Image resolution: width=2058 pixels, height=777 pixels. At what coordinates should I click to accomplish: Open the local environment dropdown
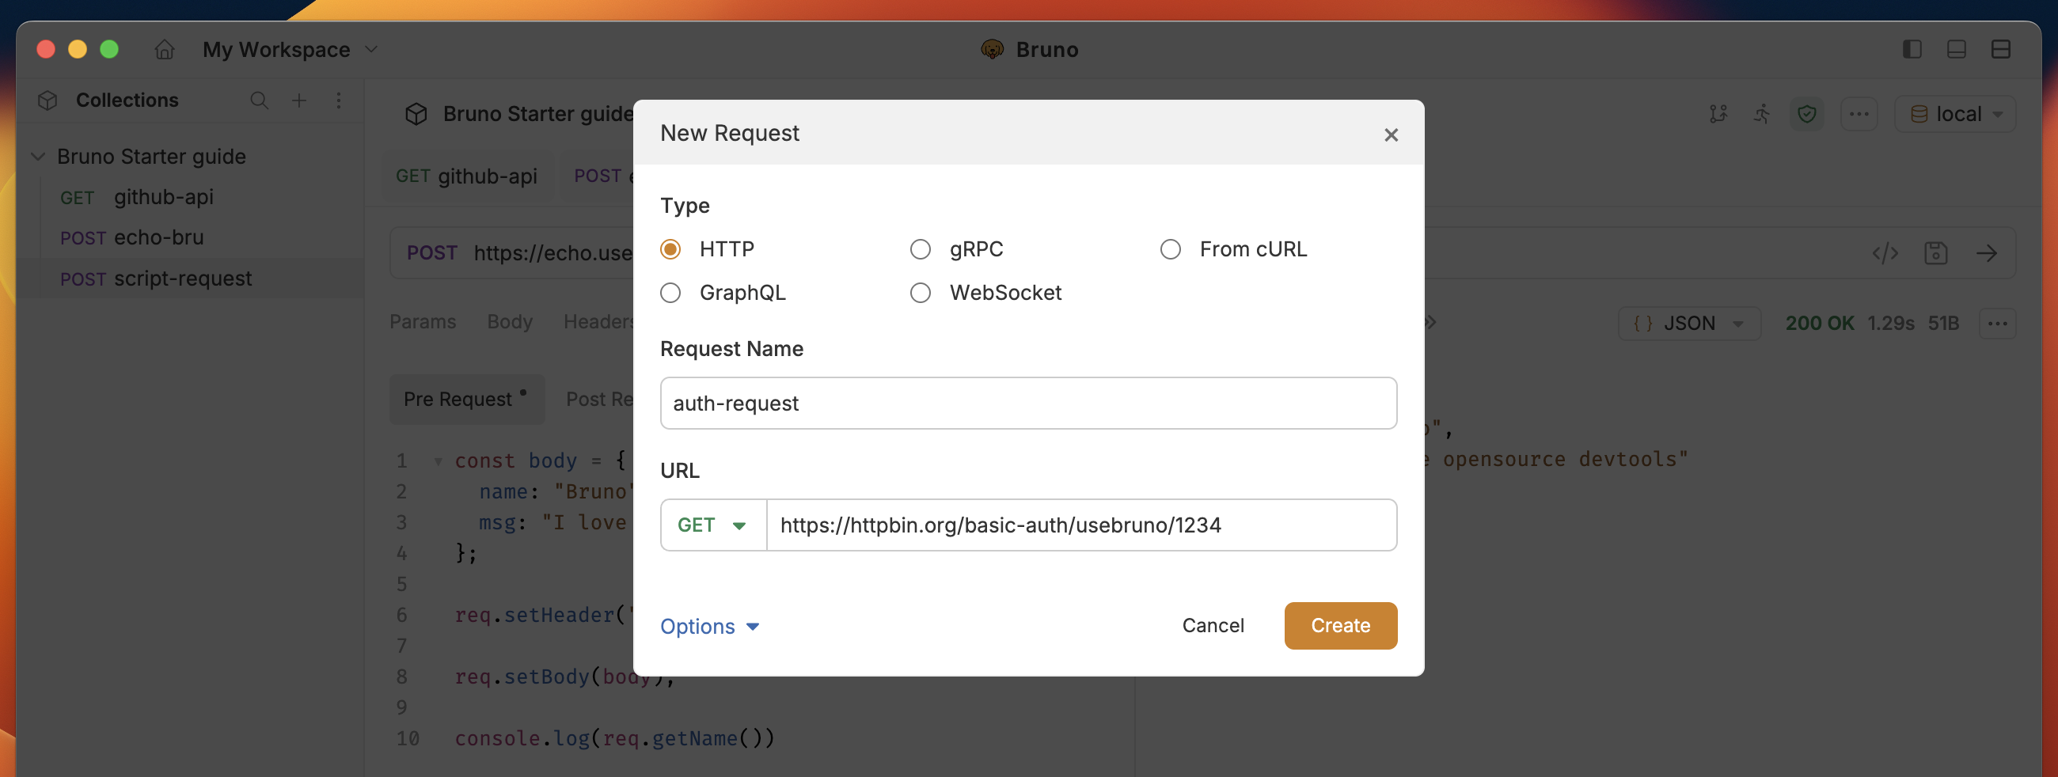pos(1955,114)
